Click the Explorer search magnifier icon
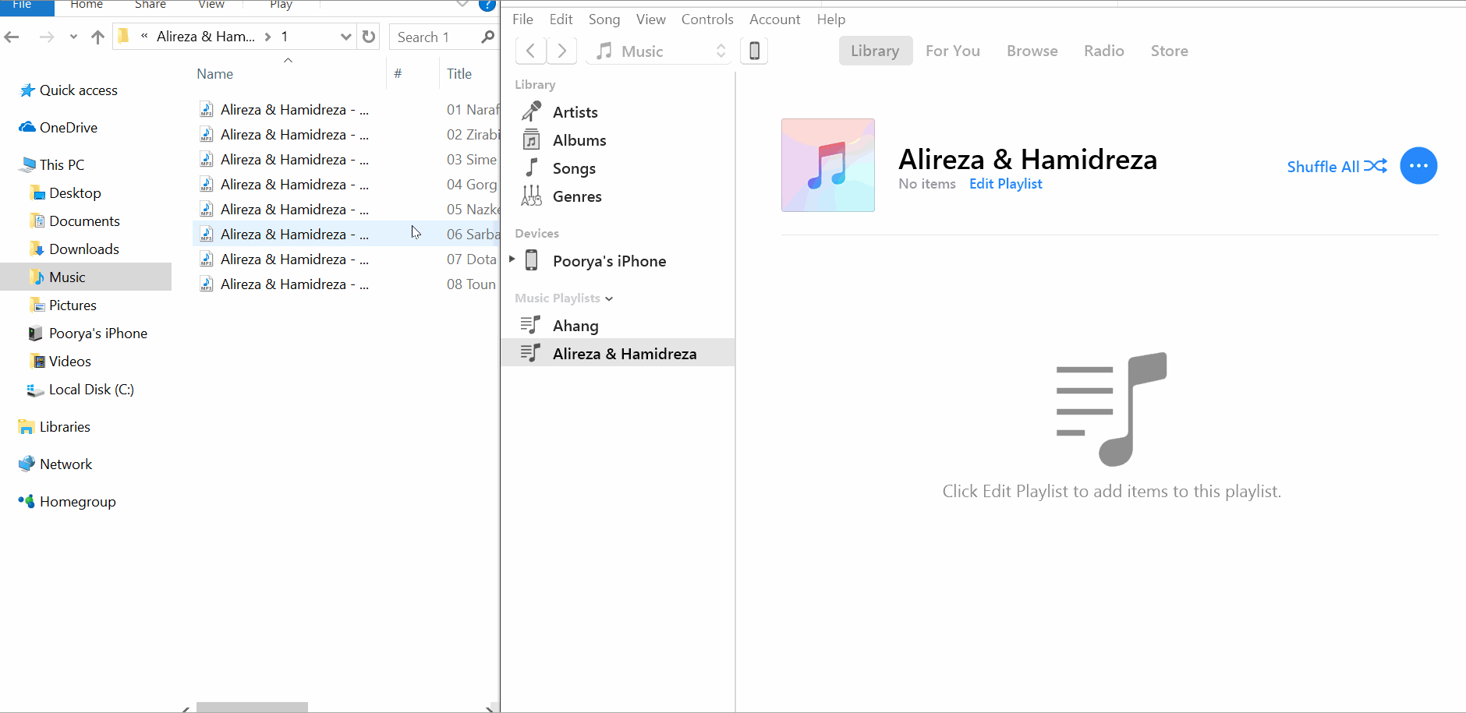1466x713 pixels. (488, 37)
